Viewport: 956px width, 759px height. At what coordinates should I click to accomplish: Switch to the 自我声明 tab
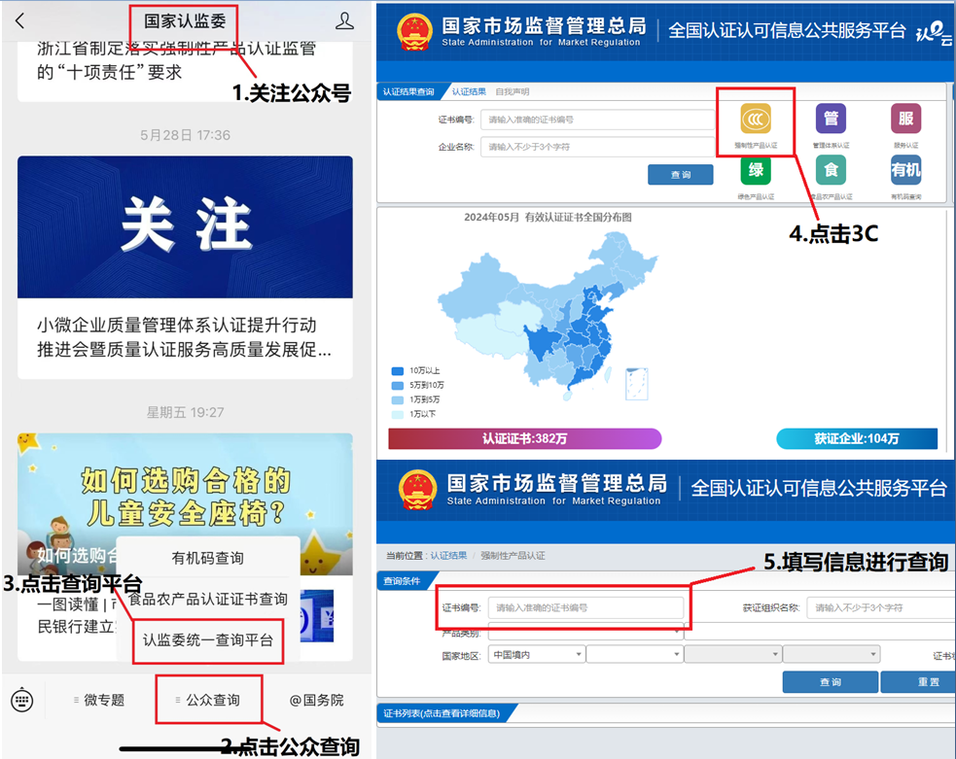[x=513, y=92]
